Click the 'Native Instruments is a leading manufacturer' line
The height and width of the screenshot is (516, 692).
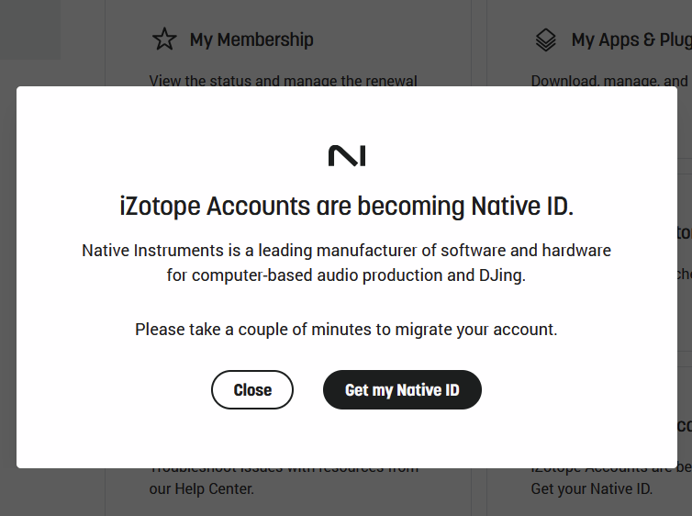pyautogui.click(x=346, y=251)
